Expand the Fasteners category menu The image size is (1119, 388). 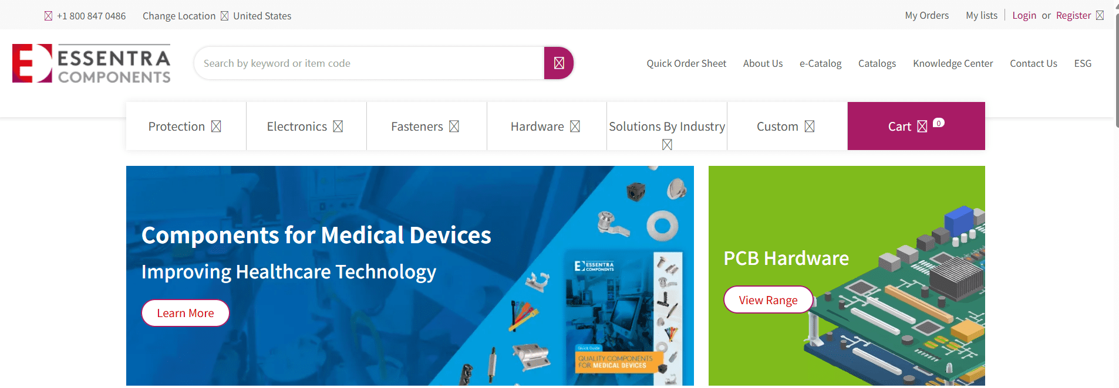click(x=426, y=126)
